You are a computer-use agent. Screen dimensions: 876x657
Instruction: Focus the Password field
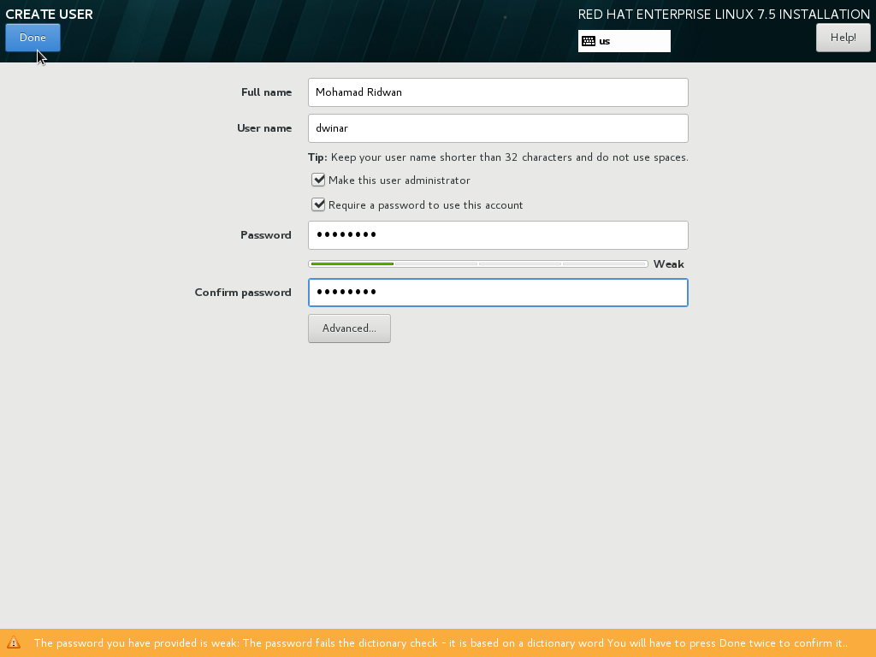(498, 234)
